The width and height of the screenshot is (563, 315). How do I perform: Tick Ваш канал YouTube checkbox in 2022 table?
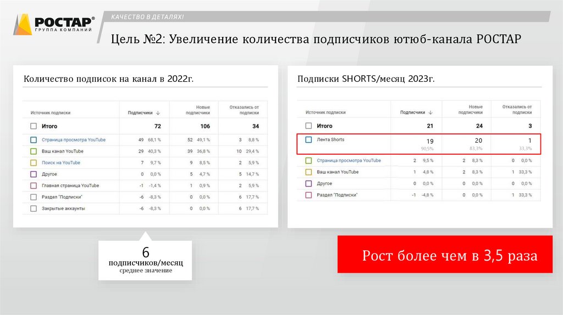click(x=34, y=151)
